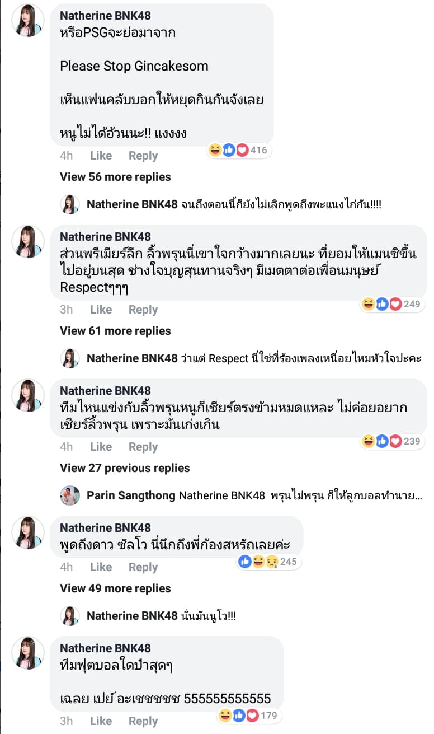The width and height of the screenshot is (434, 734).
Task: Expand View 56 more replies
Action: pyautogui.click(x=115, y=177)
